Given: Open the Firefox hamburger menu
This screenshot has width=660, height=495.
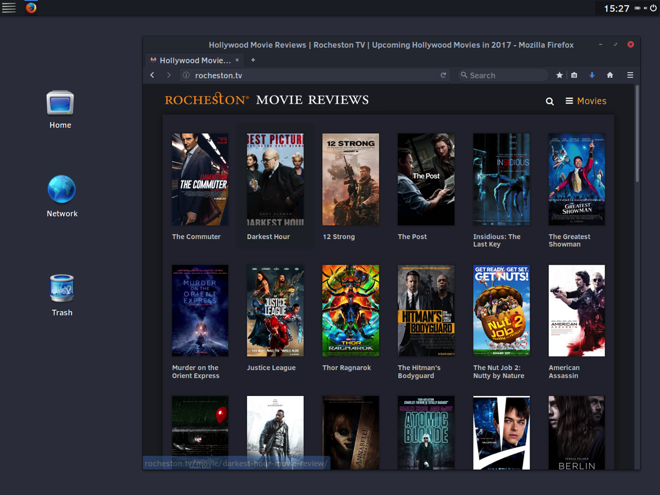Looking at the screenshot, I should (x=630, y=75).
